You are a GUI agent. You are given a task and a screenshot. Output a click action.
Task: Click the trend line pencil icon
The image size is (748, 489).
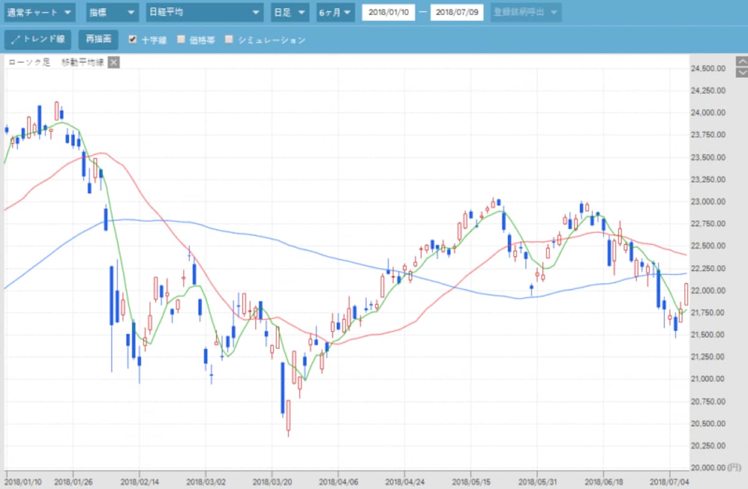tap(16, 40)
